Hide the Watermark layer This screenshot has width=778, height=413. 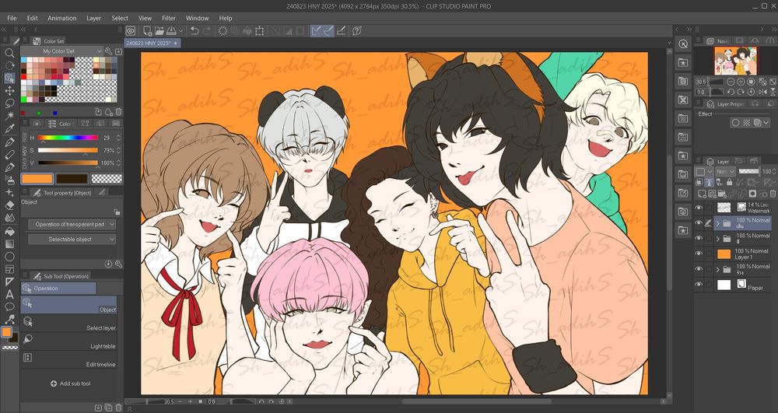coord(699,207)
